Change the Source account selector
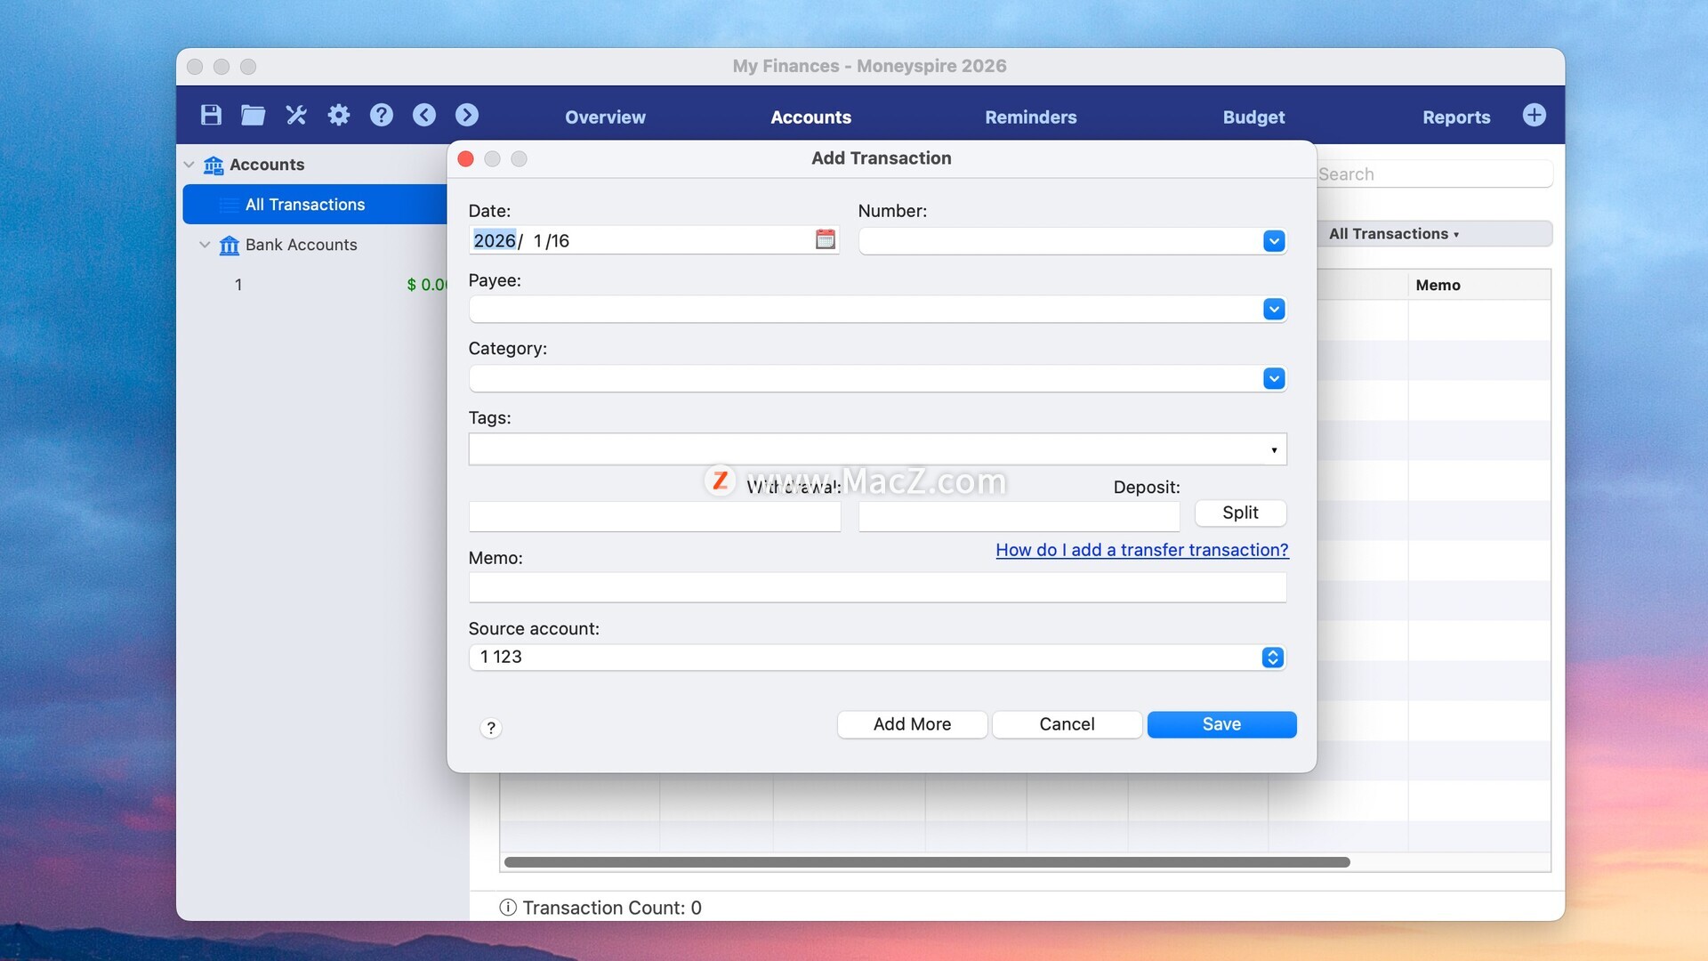The width and height of the screenshot is (1708, 961). tap(1272, 657)
